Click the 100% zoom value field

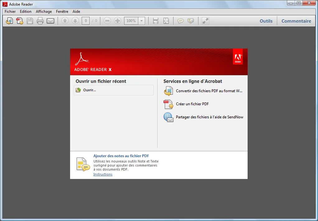coord(131,21)
